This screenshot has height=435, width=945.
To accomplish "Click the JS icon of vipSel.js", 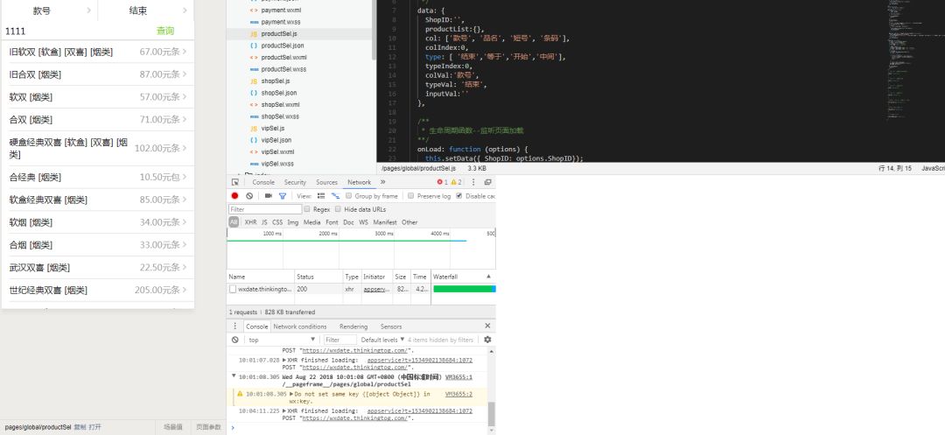I will click(x=254, y=129).
